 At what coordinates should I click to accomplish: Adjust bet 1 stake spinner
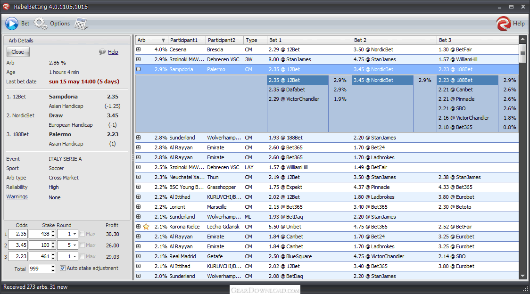[x=53, y=234]
